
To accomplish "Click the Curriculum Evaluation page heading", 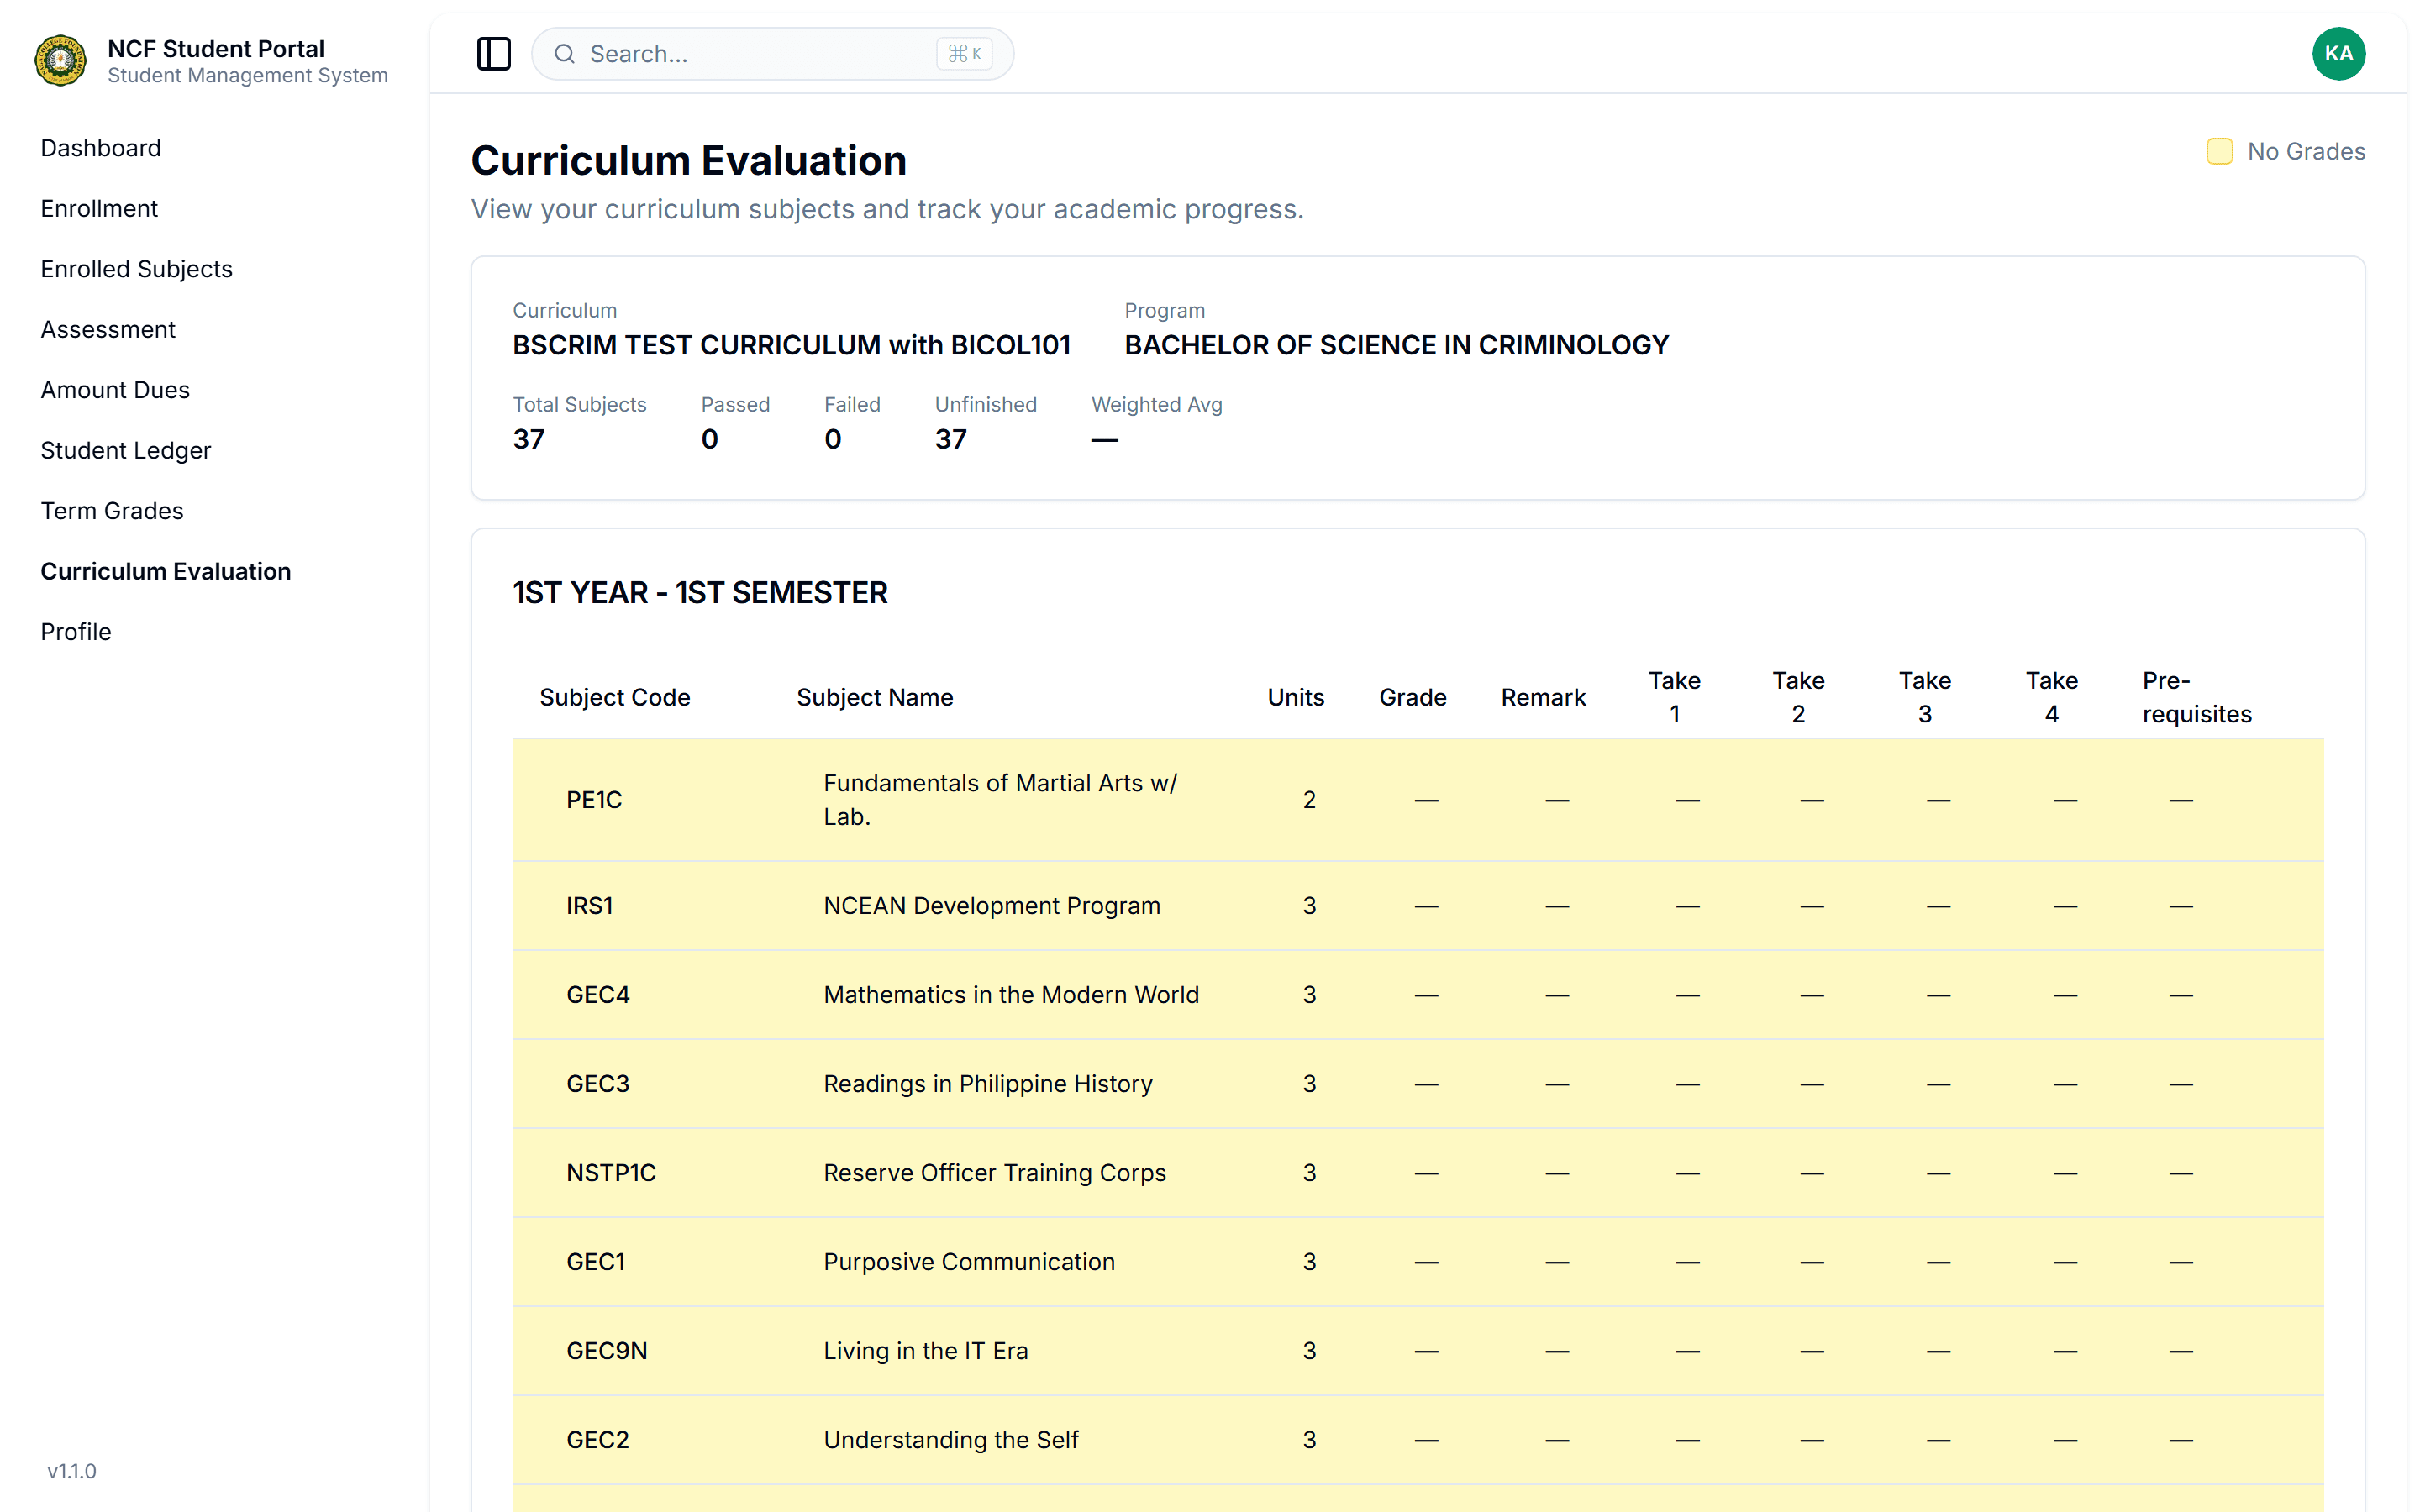I will pyautogui.click(x=689, y=161).
